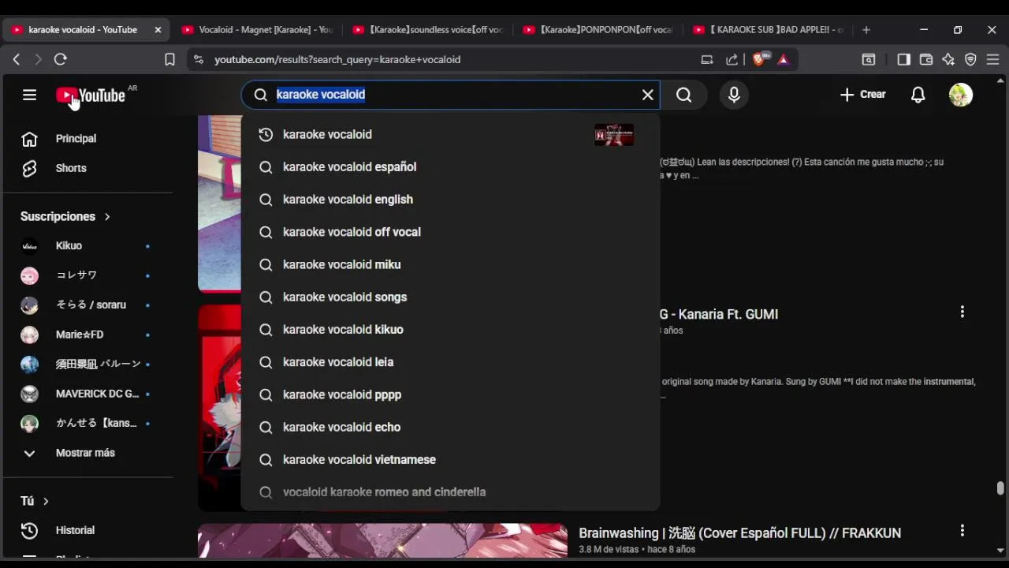Open more options for Kanaria Ft. GUMI video
The width and height of the screenshot is (1009, 568).
(962, 312)
